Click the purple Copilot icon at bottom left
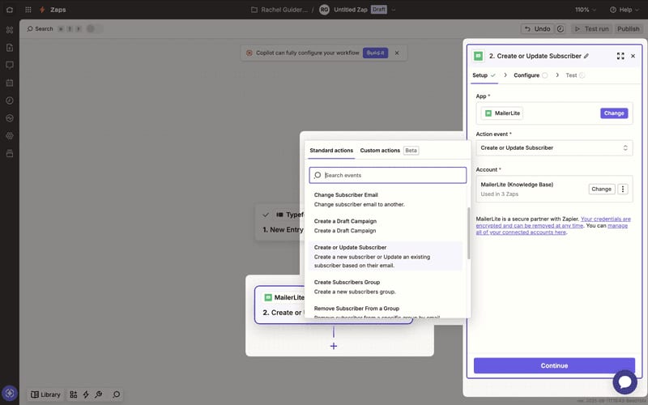Screen dimensions: 648x405 coord(10,393)
